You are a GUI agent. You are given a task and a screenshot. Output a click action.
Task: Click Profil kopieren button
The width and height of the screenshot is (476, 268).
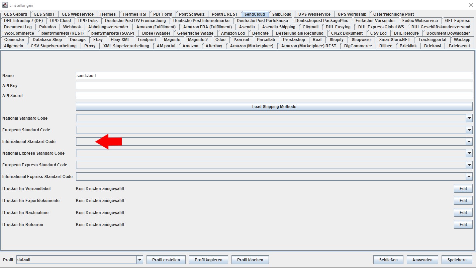point(208,260)
